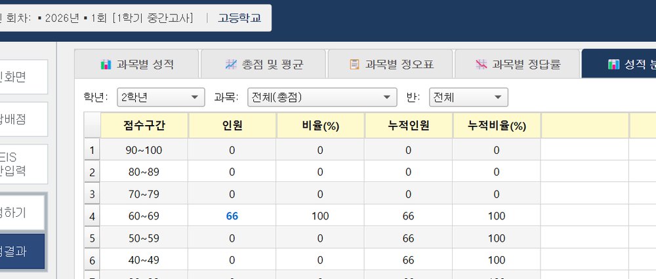Open the 학년 dropdown showing 2학년
Viewport: 656px width, 279px height.
click(x=161, y=98)
